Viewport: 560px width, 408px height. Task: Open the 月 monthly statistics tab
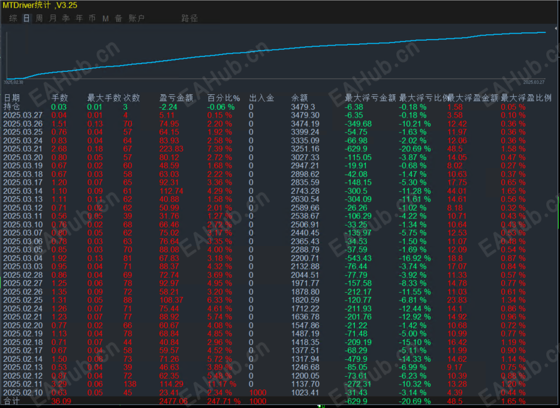coord(53,18)
